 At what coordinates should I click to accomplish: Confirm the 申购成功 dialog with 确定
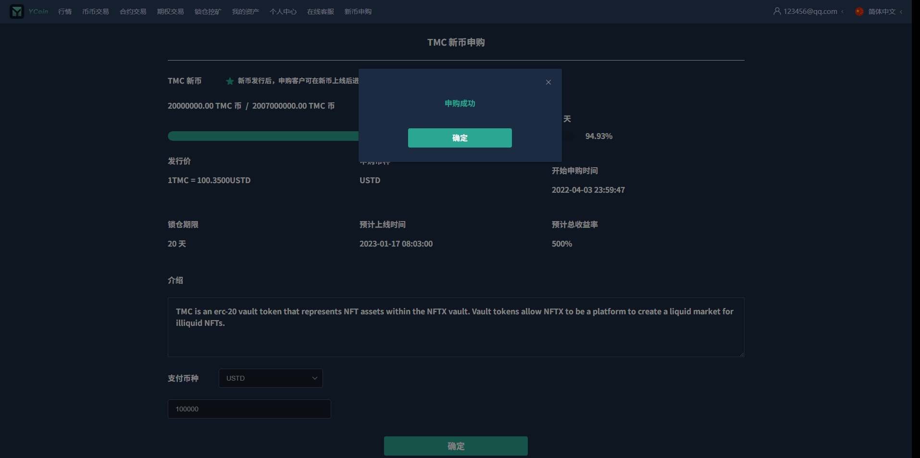pyautogui.click(x=460, y=138)
